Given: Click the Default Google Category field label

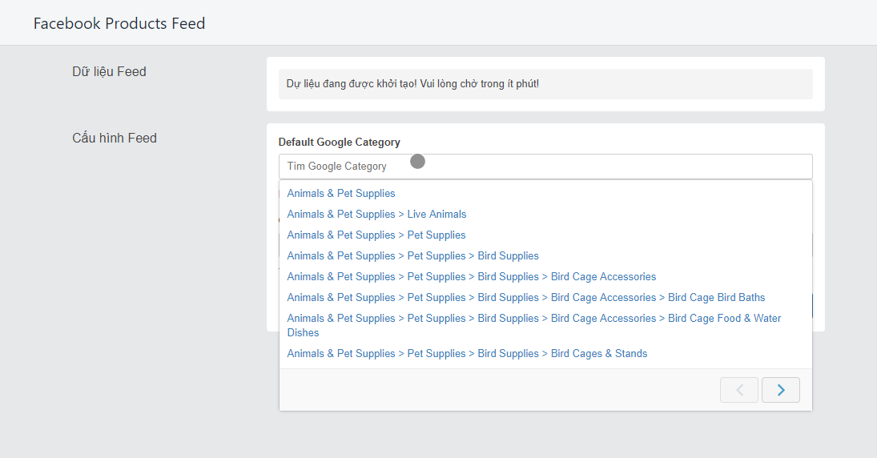Looking at the screenshot, I should (x=339, y=142).
